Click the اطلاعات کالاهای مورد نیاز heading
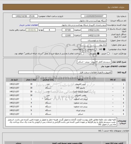131x144 pixels. click(113, 66)
